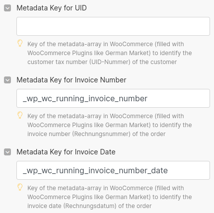This screenshot has width=214, height=213.
Task: Click lightbulb icon below the Invoice Number field
Action: pyautogui.click(x=20, y=115)
